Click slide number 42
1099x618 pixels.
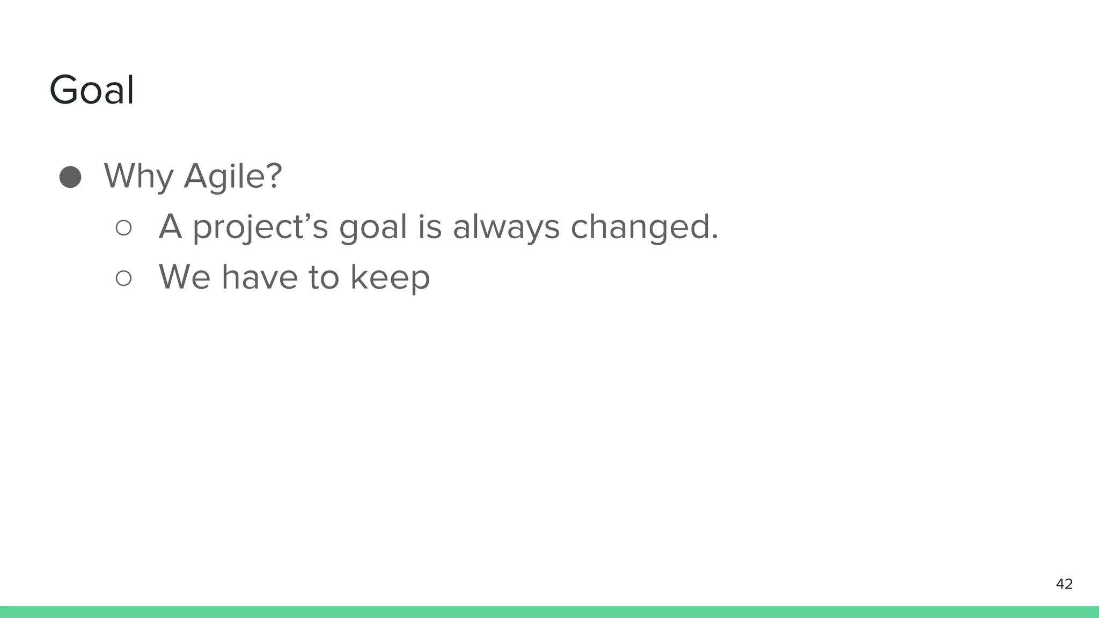(1064, 584)
